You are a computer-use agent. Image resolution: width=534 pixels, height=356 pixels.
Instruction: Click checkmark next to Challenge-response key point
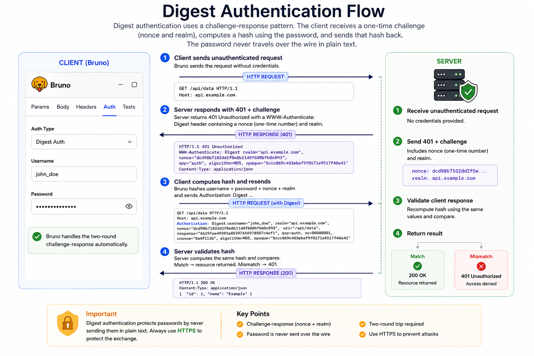tap(240, 324)
